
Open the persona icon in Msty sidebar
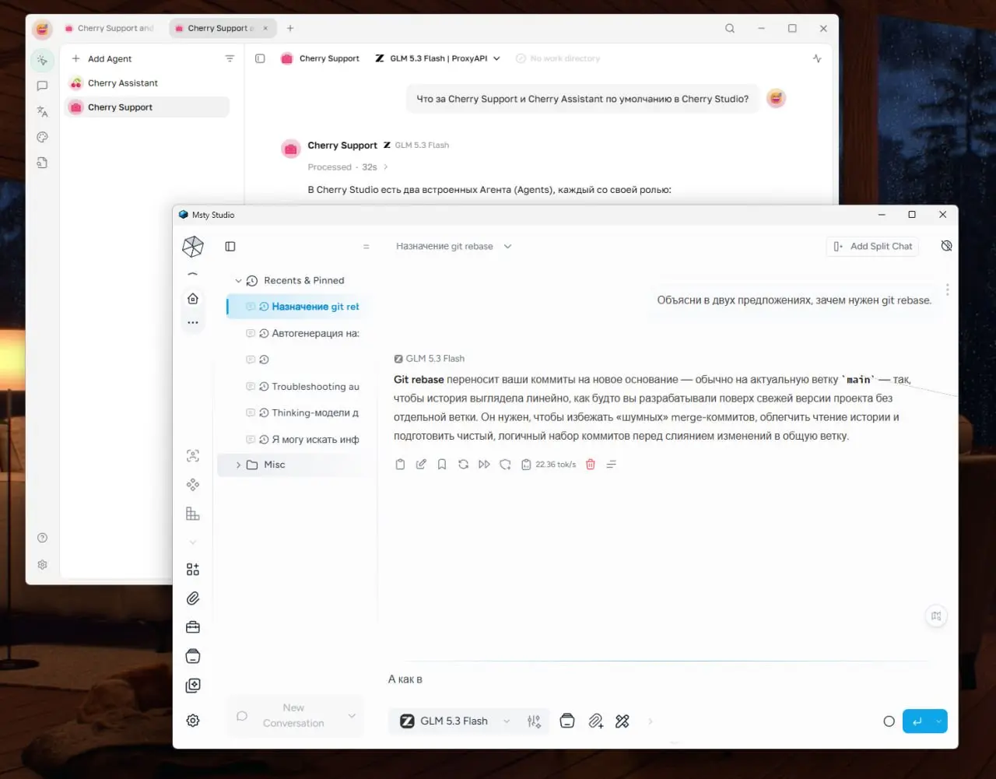coord(193,456)
